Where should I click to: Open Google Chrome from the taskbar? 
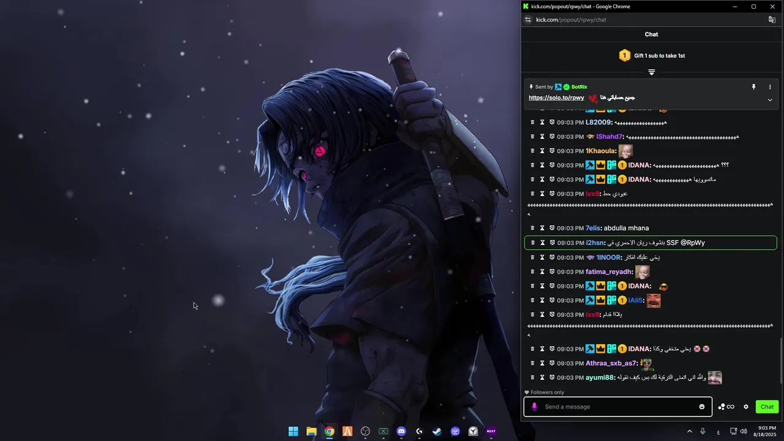tap(330, 431)
